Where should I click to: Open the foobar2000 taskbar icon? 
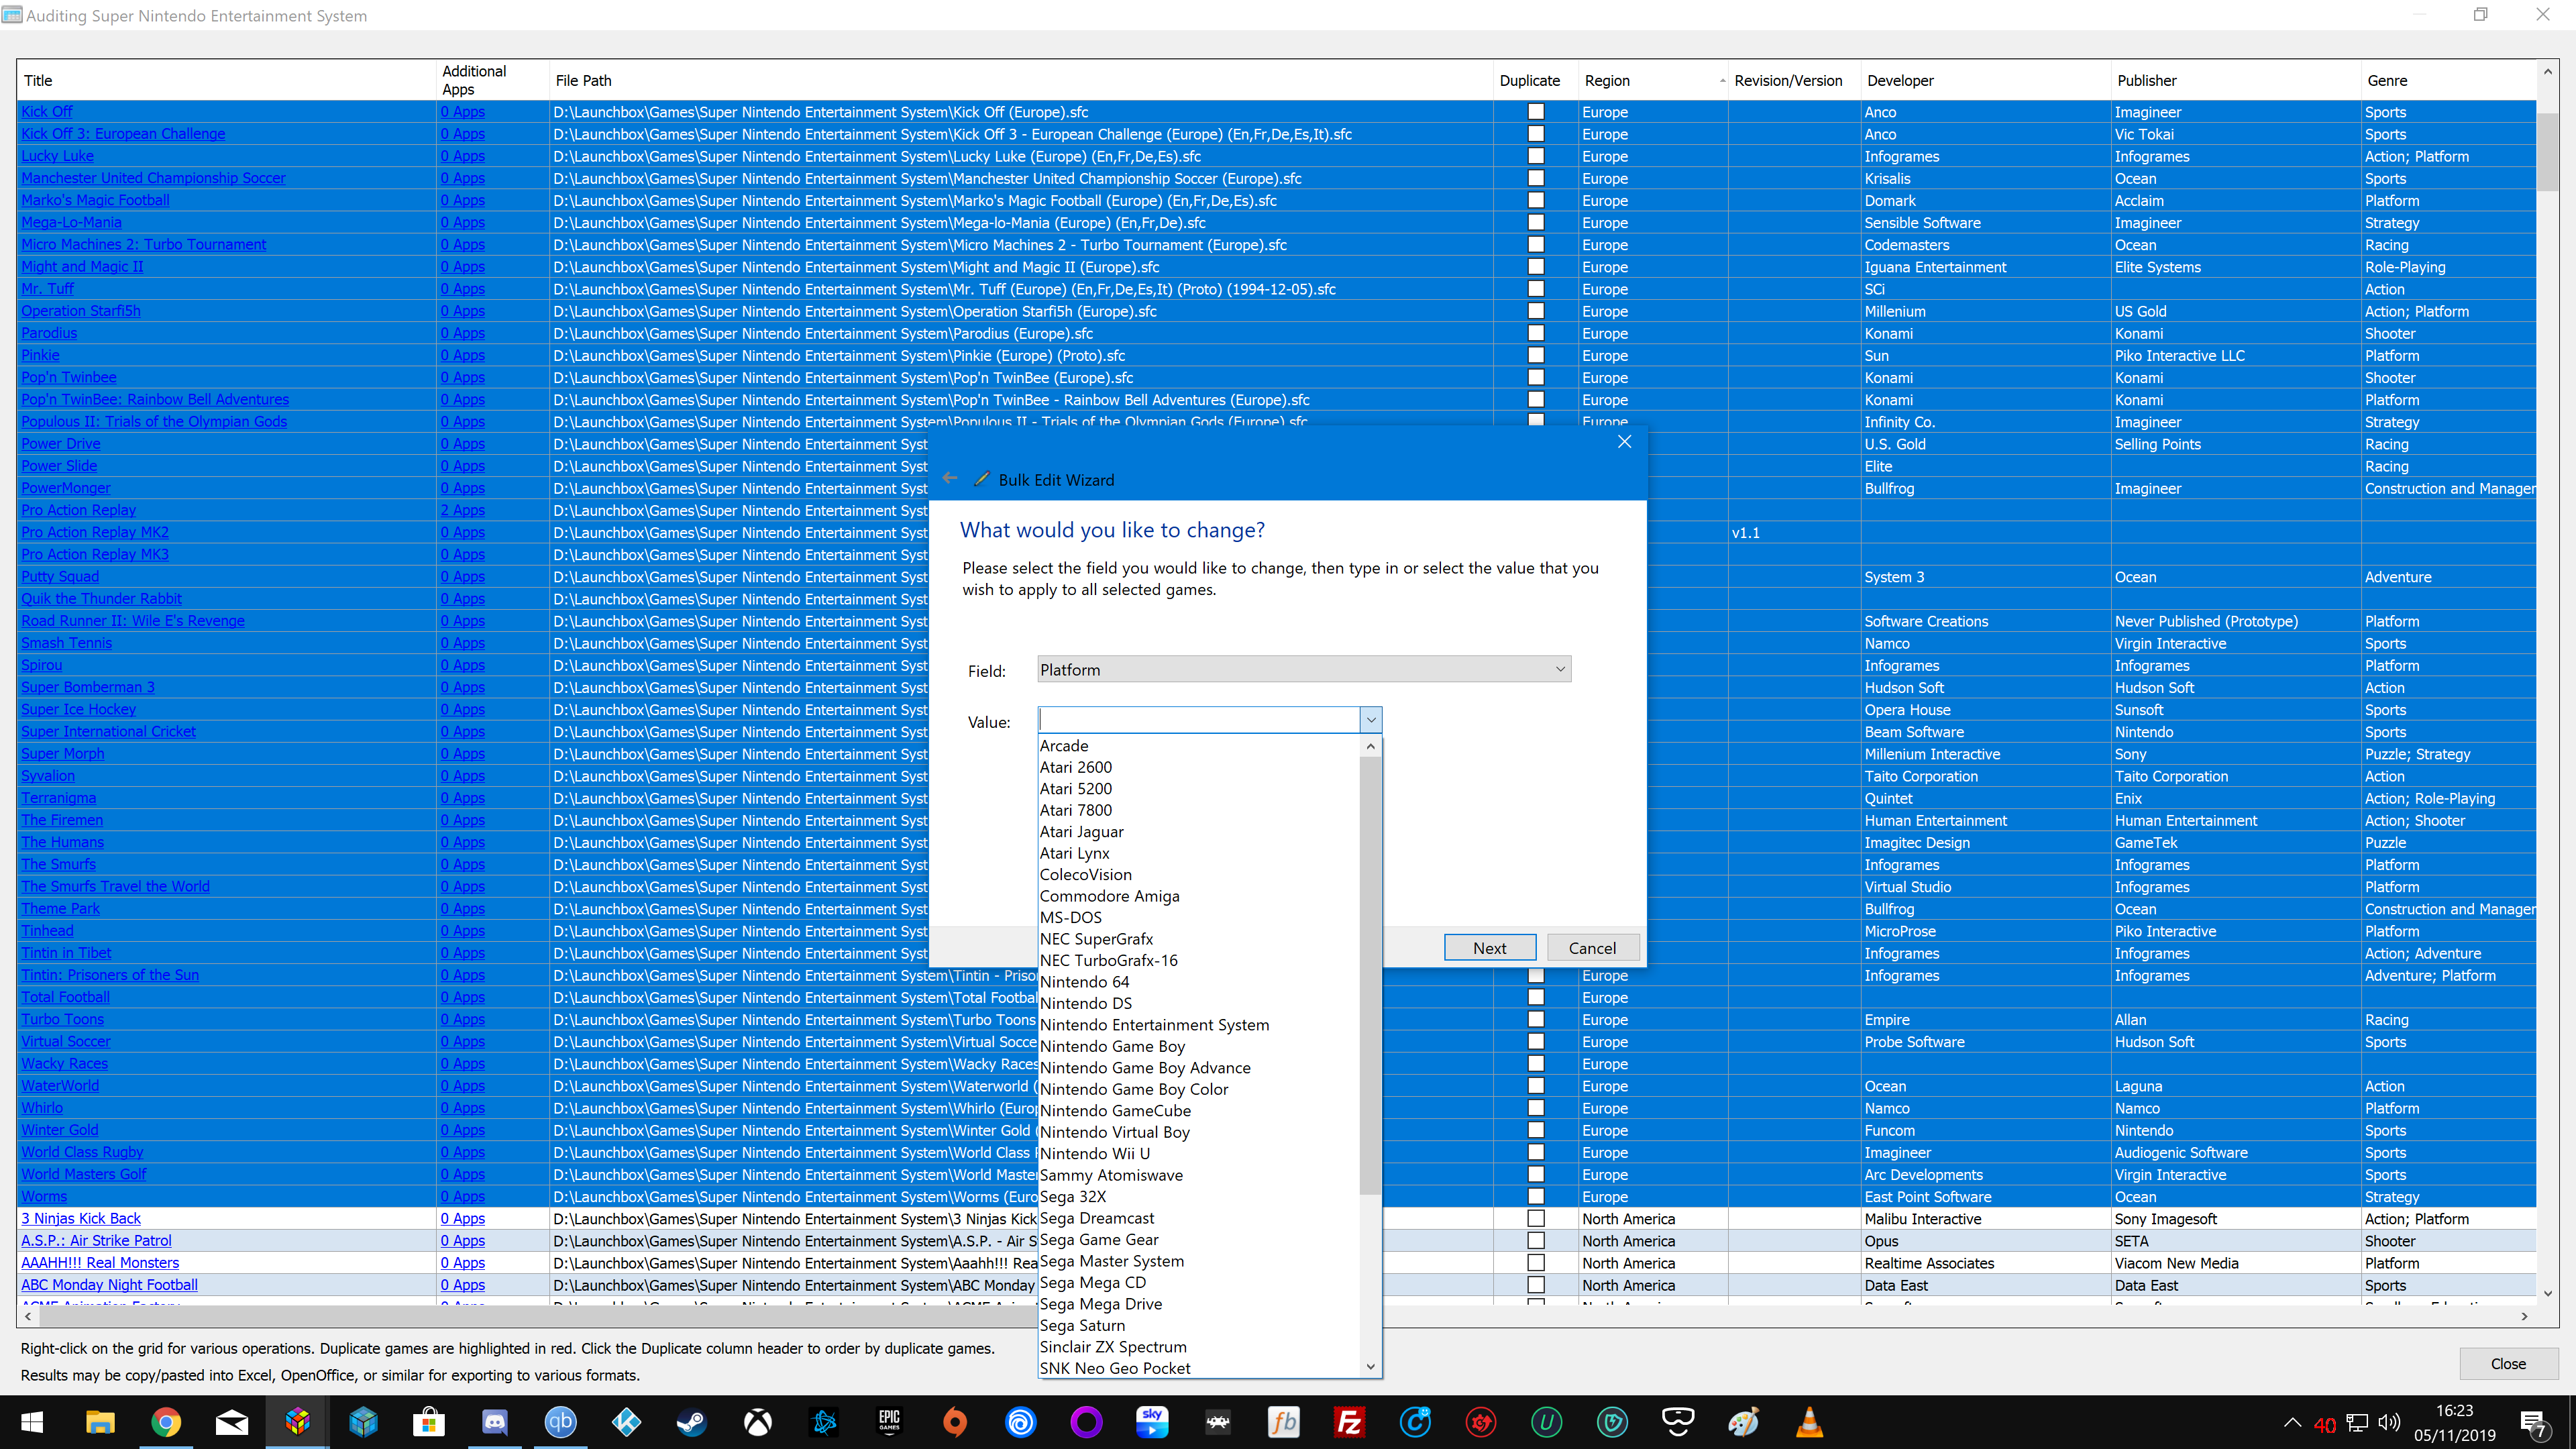point(1283,1422)
